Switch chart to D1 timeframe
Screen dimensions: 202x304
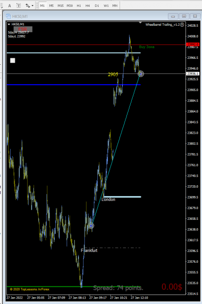point(97,6)
